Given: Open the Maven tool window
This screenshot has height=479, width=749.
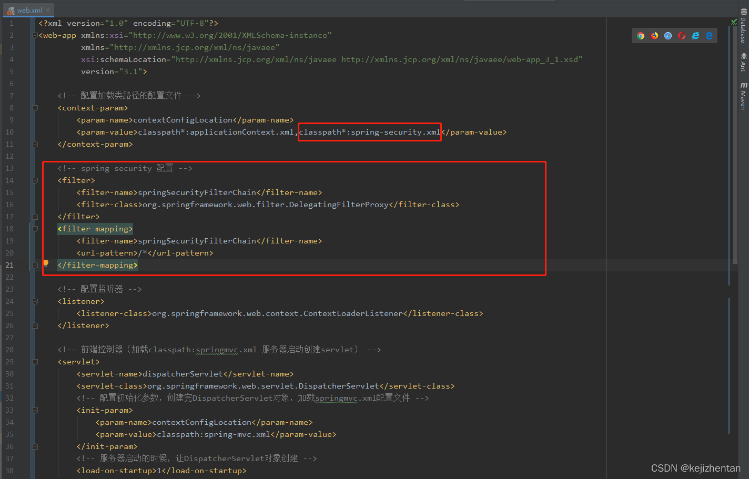Looking at the screenshot, I should coord(743,96).
